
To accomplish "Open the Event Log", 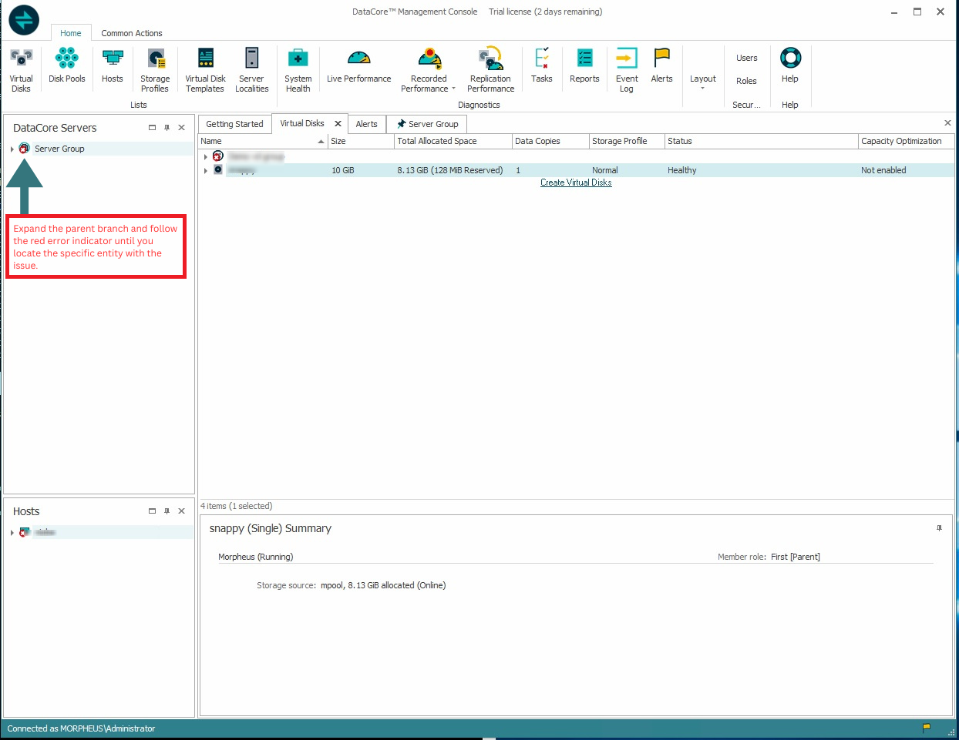I will click(x=627, y=69).
